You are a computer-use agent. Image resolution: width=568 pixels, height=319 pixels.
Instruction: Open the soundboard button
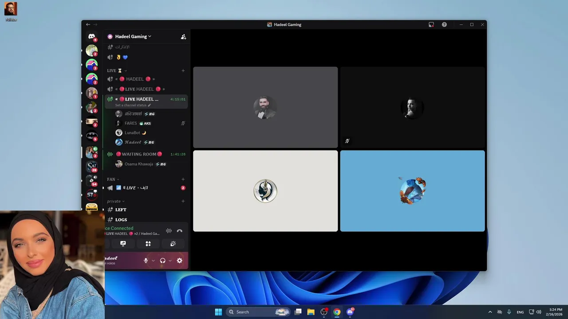173,244
